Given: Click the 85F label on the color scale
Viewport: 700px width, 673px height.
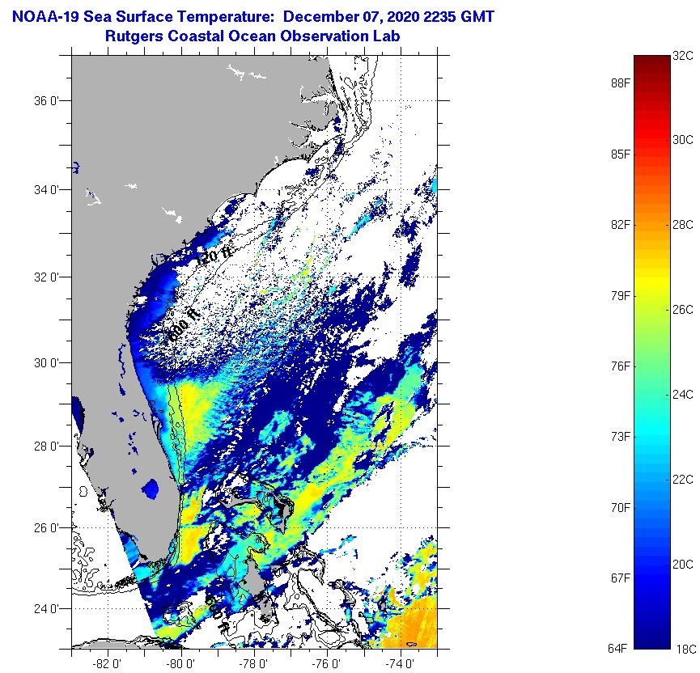Looking at the screenshot, I should [621, 154].
